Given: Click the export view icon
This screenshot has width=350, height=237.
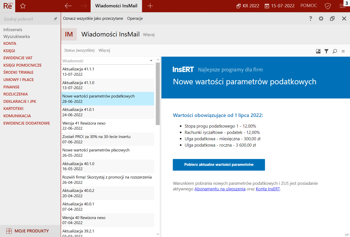Looking at the screenshot, I should (318, 51).
